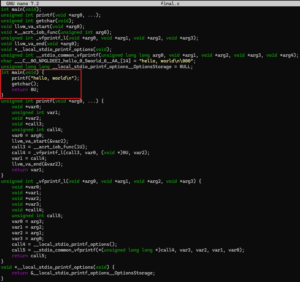Click the var1 = call4; assignment
Screen dimensions: 300x282
pos(29,158)
